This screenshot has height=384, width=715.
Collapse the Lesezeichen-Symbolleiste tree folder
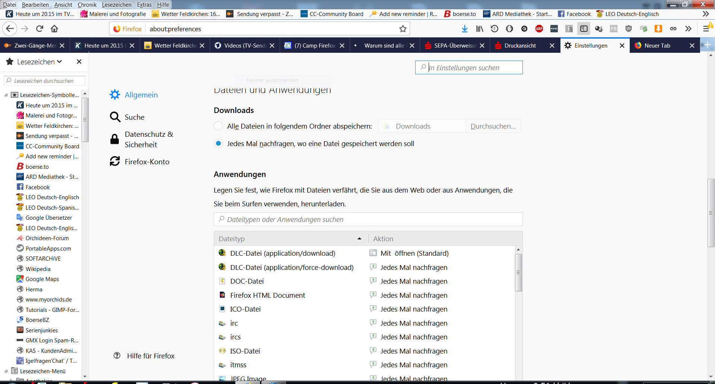coord(6,95)
